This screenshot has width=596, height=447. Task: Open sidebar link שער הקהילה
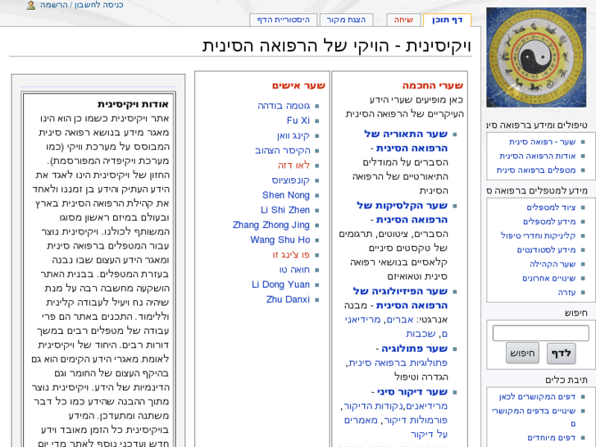[x=553, y=263]
